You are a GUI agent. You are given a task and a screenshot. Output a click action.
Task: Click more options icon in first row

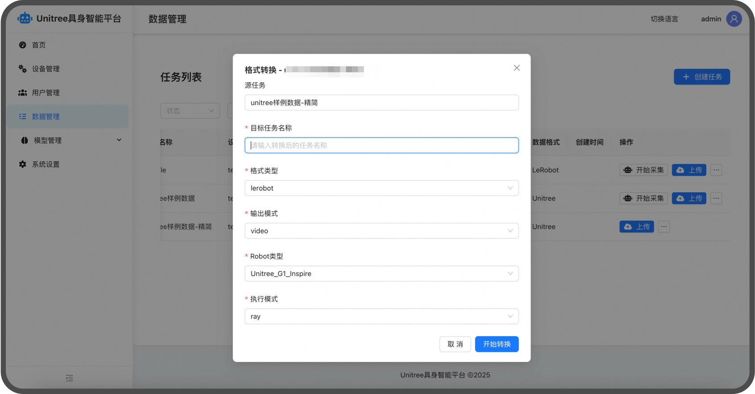(x=716, y=170)
